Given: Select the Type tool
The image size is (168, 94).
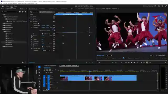Looking at the screenshot, I should point(39,90).
